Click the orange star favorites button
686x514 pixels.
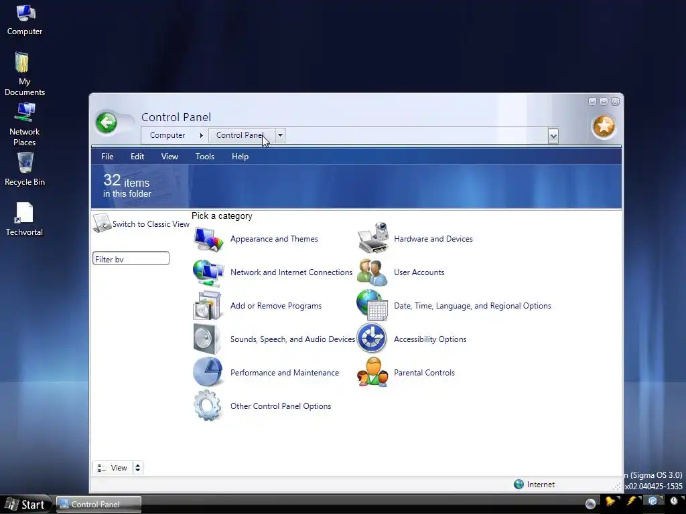coord(604,126)
